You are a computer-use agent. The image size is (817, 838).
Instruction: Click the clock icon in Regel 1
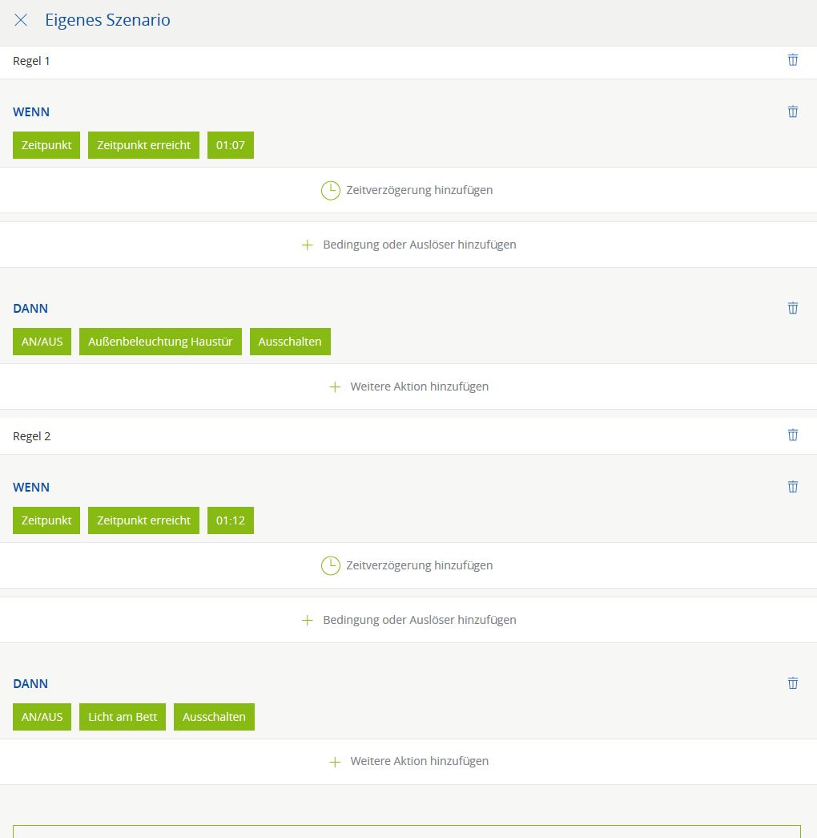tap(330, 190)
